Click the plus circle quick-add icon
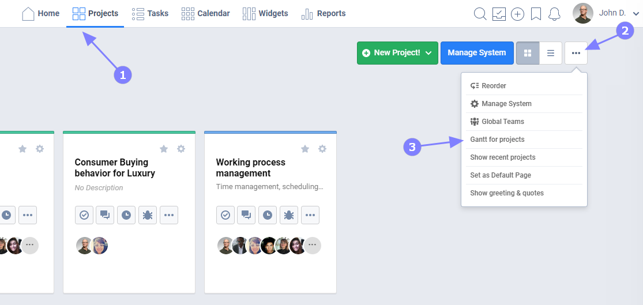The width and height of the screenshot is (643, 305). click(x=517, y=14)
